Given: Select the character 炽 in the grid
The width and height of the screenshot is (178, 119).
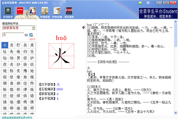Looking at the screenshot, I should [18, 89].
